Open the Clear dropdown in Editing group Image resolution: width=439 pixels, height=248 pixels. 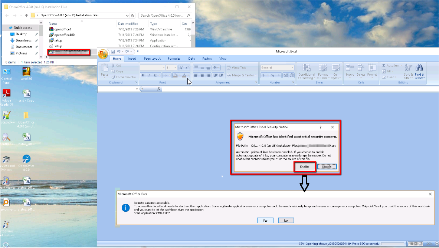[x=389, y=77]
